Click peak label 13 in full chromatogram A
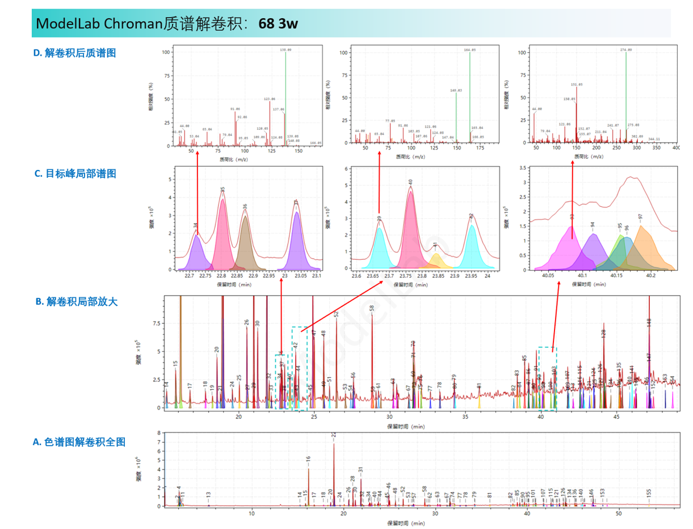 208,495
